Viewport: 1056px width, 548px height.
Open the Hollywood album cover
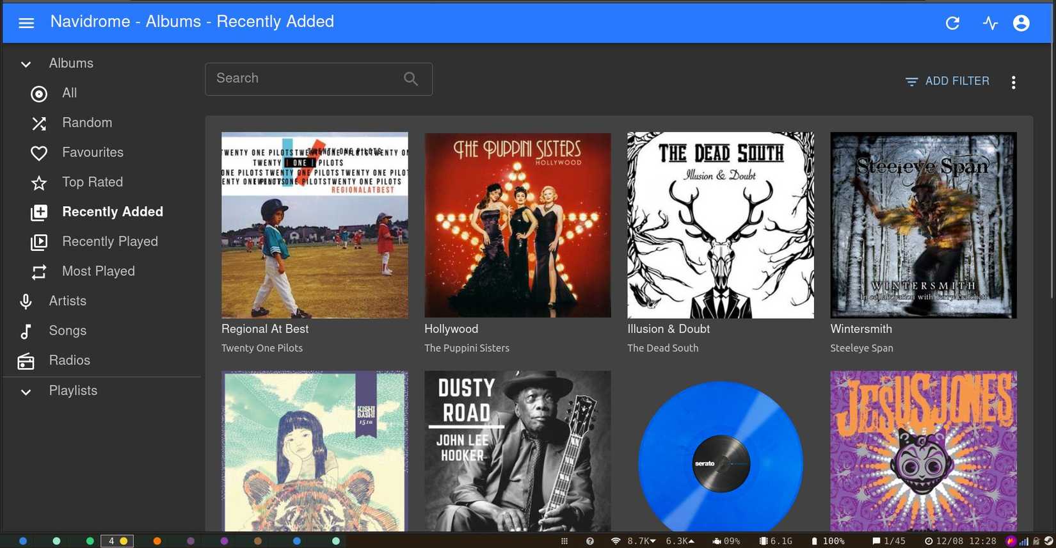click(517, 225)
